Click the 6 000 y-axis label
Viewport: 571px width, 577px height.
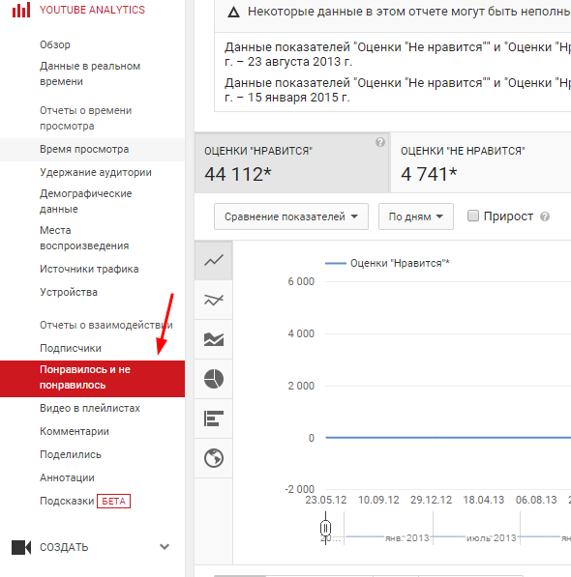pyautogui.click(x=301, y=281)
